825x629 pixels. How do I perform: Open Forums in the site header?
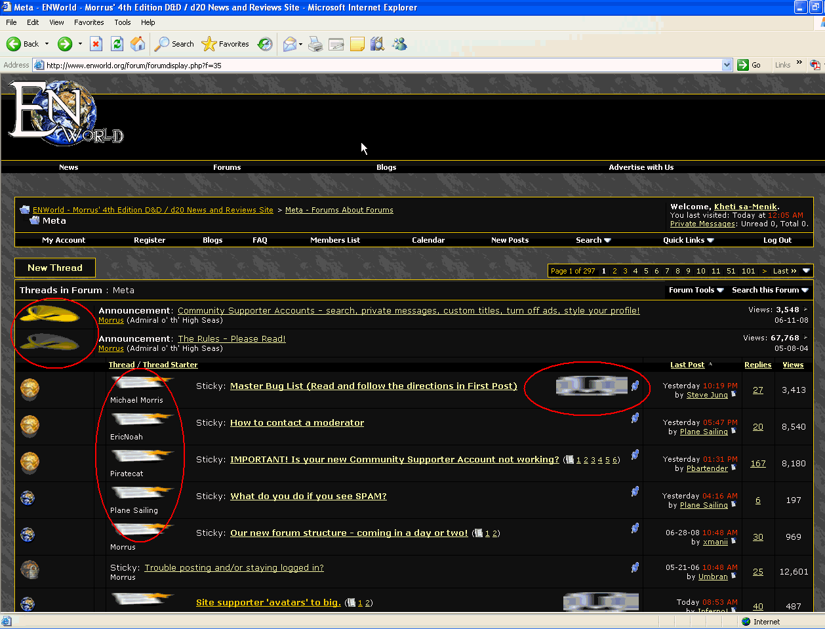coord(227,167)
